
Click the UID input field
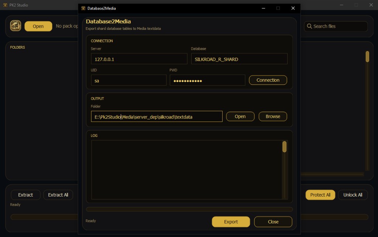[129, 80]
